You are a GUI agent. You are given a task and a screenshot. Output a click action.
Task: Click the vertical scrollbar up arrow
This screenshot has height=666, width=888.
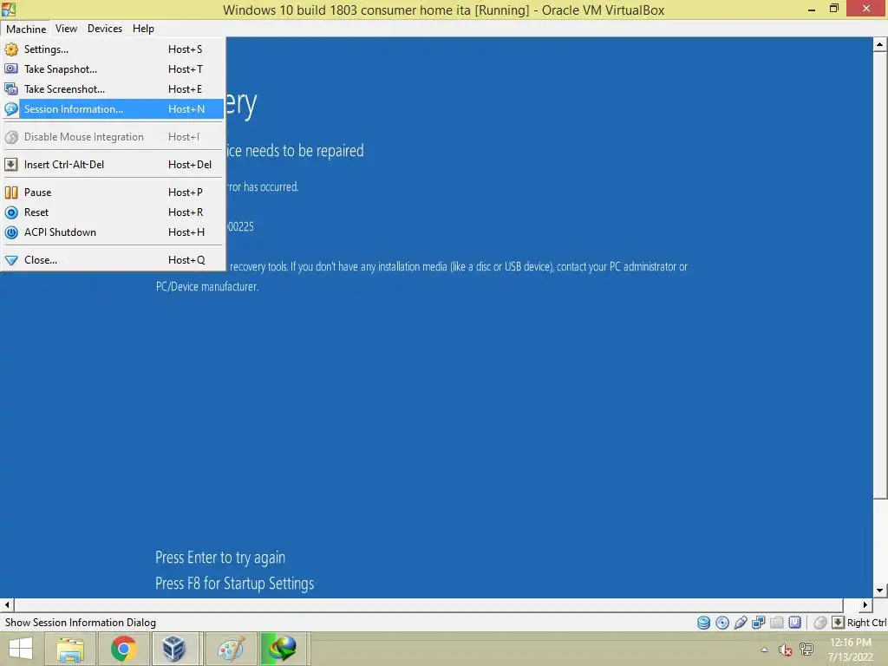pos(880,44)
